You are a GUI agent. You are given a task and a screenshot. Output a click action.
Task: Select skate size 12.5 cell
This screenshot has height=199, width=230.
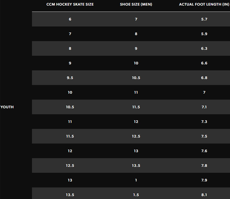click(x=70, y=166)
